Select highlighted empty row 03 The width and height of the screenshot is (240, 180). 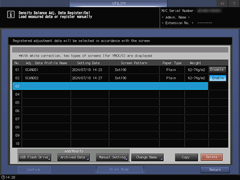(x=110, y=86)
